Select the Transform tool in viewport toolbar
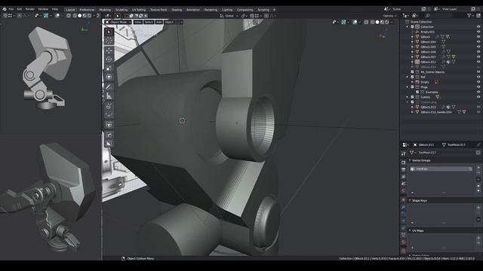 [109, 77]
